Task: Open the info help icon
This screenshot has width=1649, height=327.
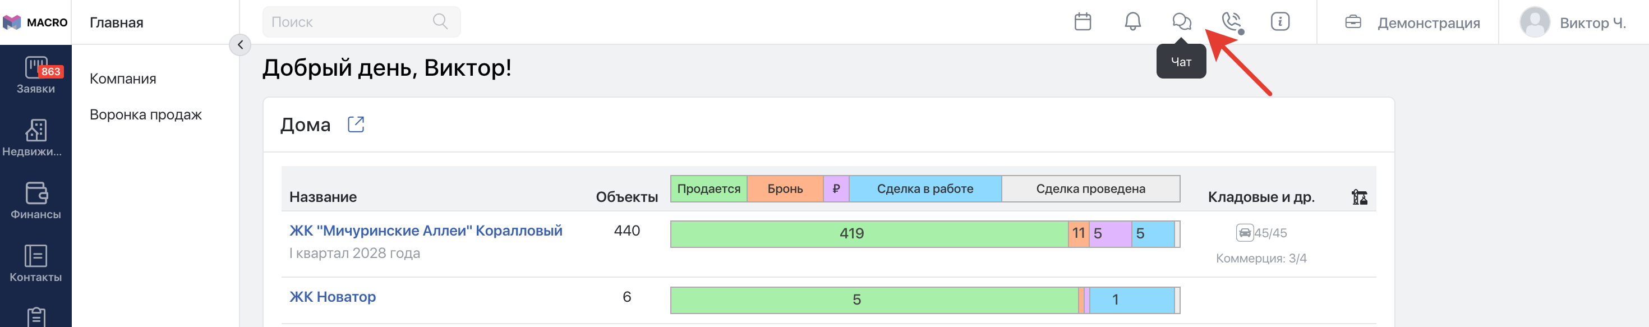Action: click(1279, 22)
